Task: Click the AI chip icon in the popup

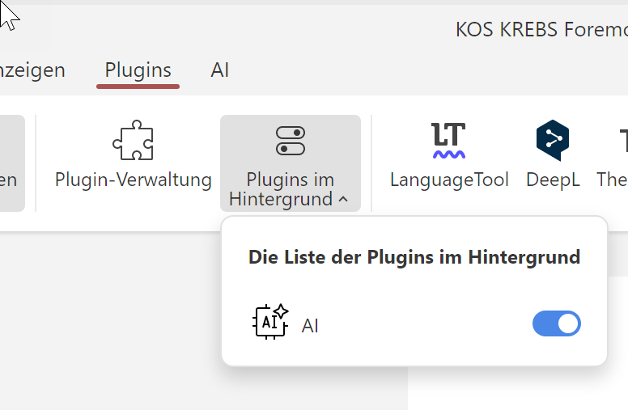Action: coord(270,322)
